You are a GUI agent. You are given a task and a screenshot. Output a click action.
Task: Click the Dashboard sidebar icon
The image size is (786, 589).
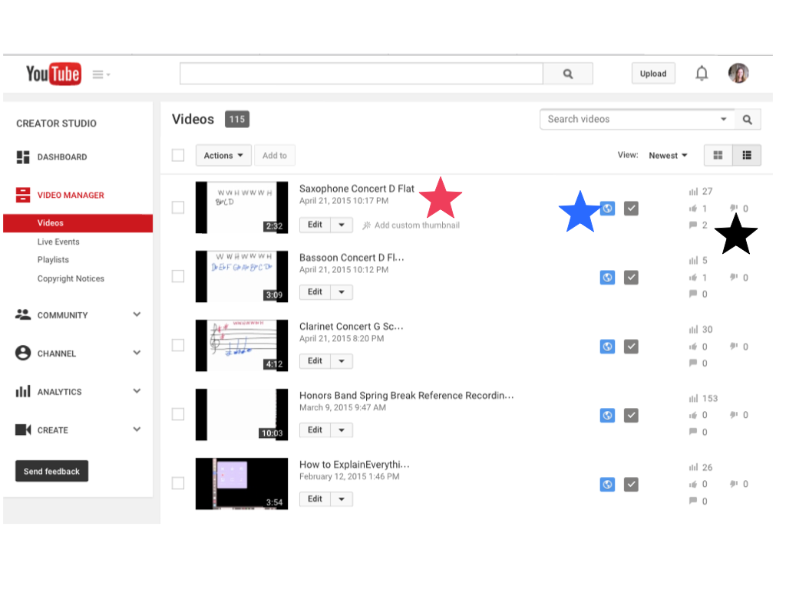point(22,157)
